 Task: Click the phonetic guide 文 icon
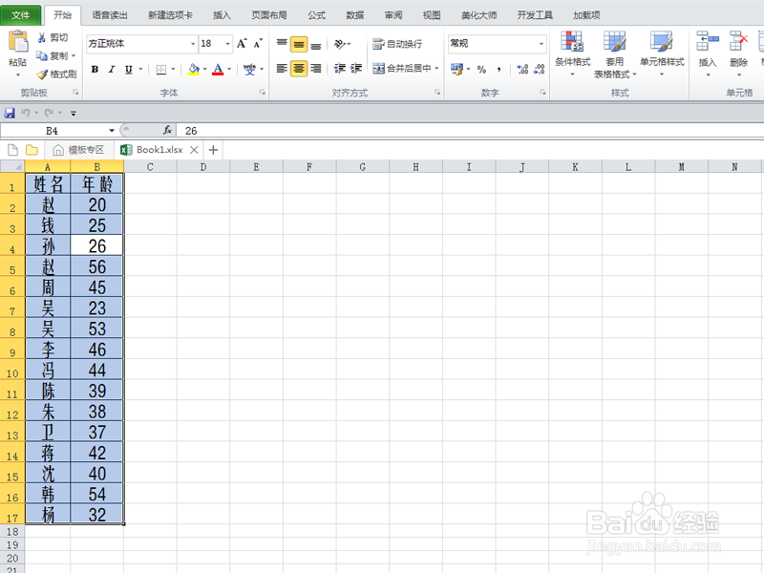click(x=249, y=69)
